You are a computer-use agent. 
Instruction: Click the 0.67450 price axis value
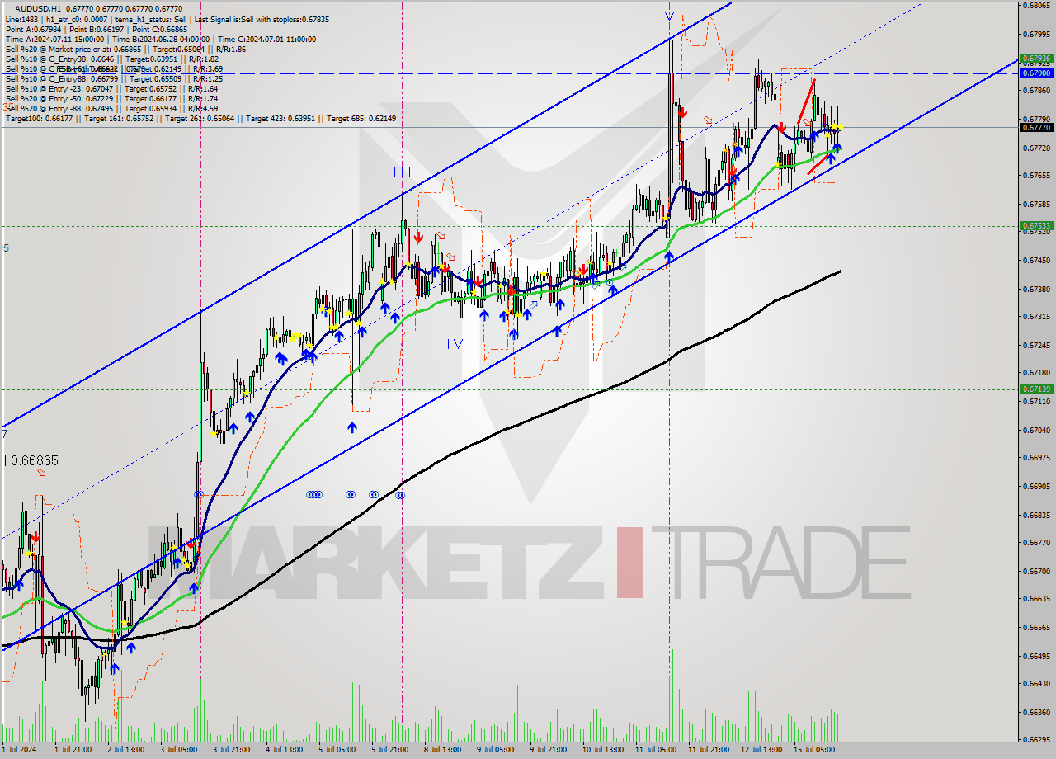(x=1036, y=261)
